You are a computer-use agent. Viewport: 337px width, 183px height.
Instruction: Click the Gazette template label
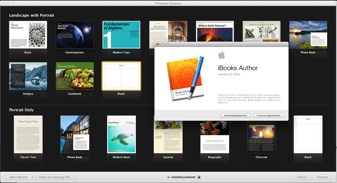pos(168,157)
